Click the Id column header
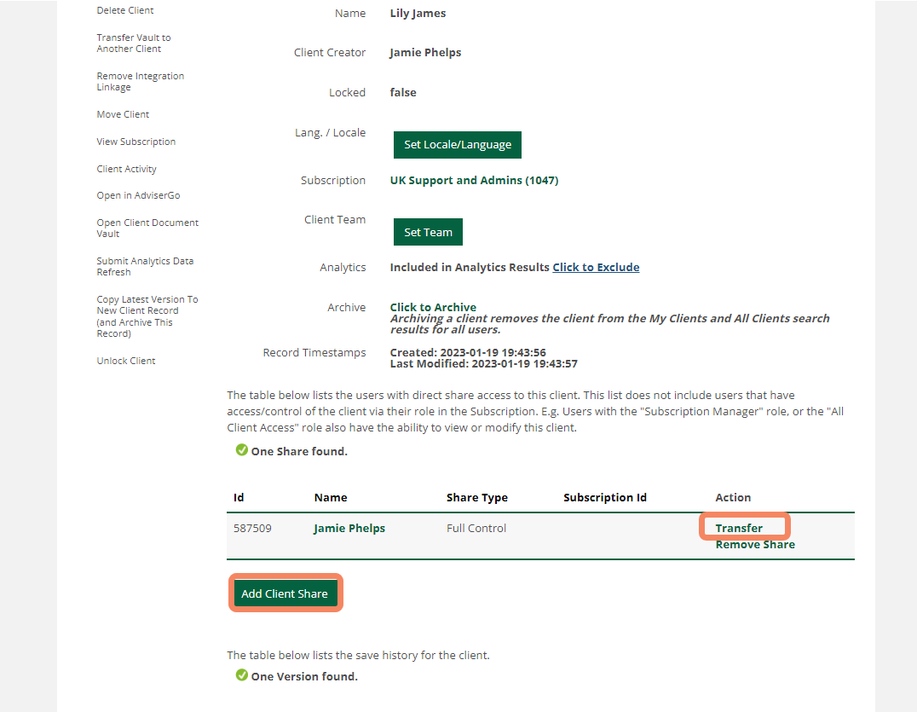917x712 pixels. pos(239,498)
